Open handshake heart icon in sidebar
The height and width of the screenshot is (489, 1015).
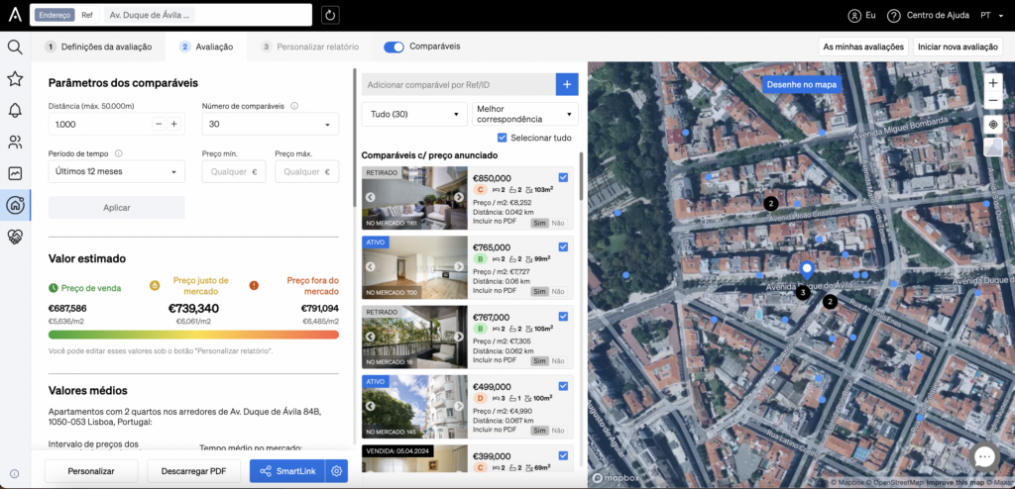tap(15, 237)
